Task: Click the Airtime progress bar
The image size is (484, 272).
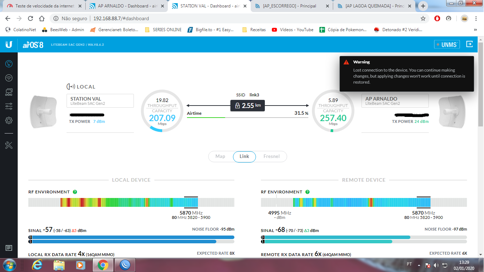Action: pos(247,117)
